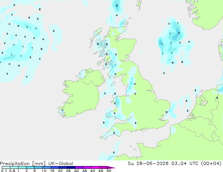This screenshot has width=223, height=172.
Task: Select the 1–2 mm legend color swatch
Action: 22,167
